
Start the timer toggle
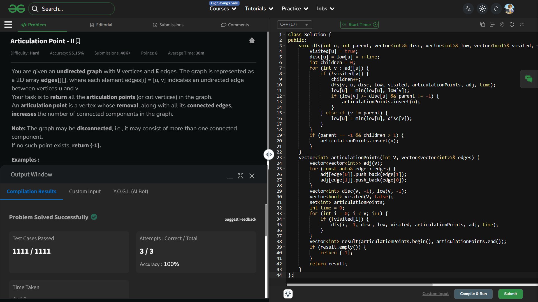point(360,25)
